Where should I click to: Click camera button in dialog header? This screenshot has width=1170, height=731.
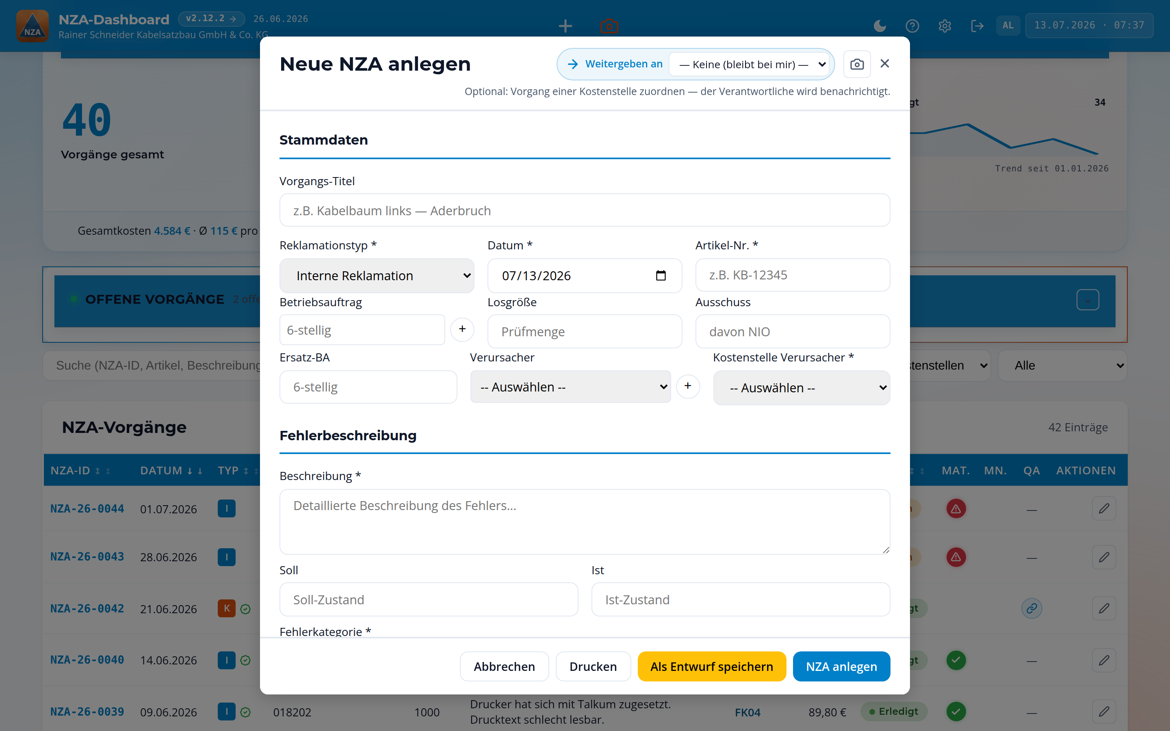click(857, 64)
